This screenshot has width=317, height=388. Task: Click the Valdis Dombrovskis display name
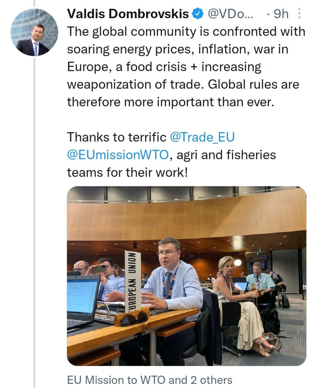tap(128, 14)
